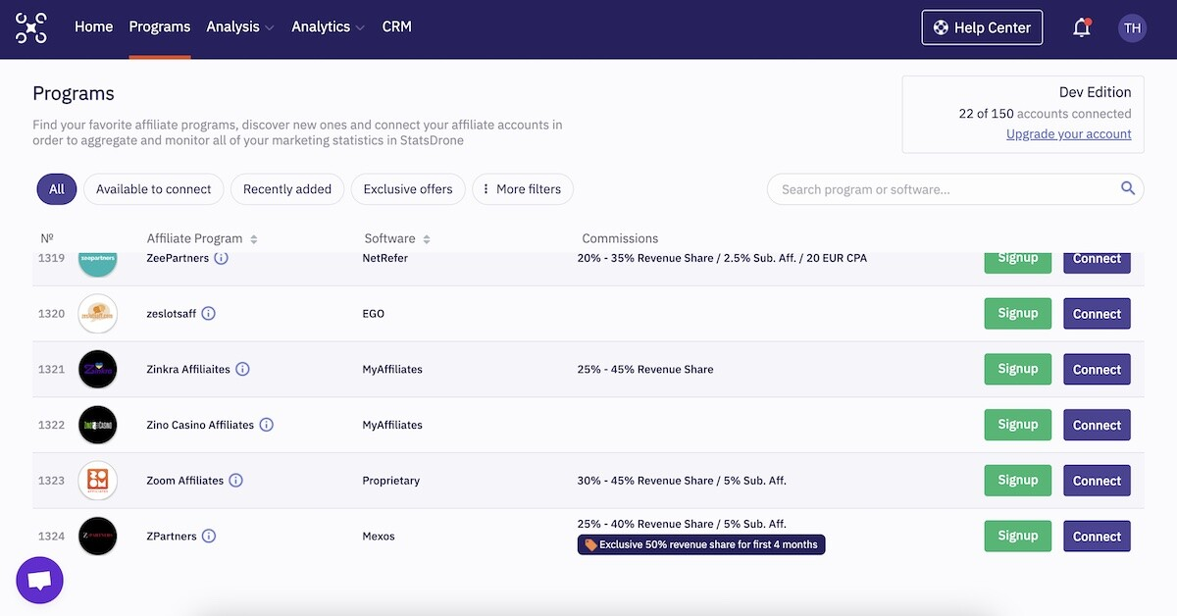The image size is (1177, 616).
Task: Click the search magnifier icon
Action: [1128, 189]
